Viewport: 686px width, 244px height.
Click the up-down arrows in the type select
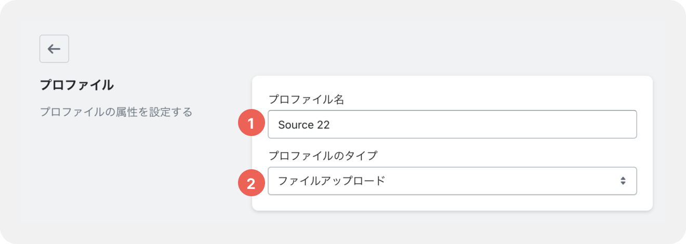[x=623, y=181]
